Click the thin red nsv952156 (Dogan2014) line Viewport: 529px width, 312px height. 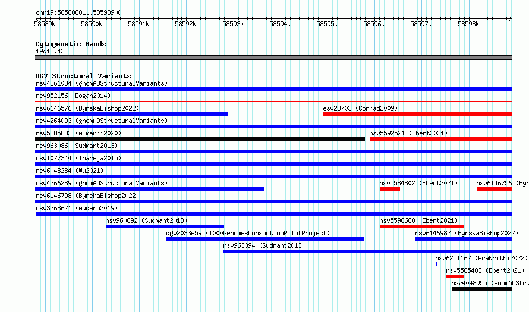coord(273,101)
